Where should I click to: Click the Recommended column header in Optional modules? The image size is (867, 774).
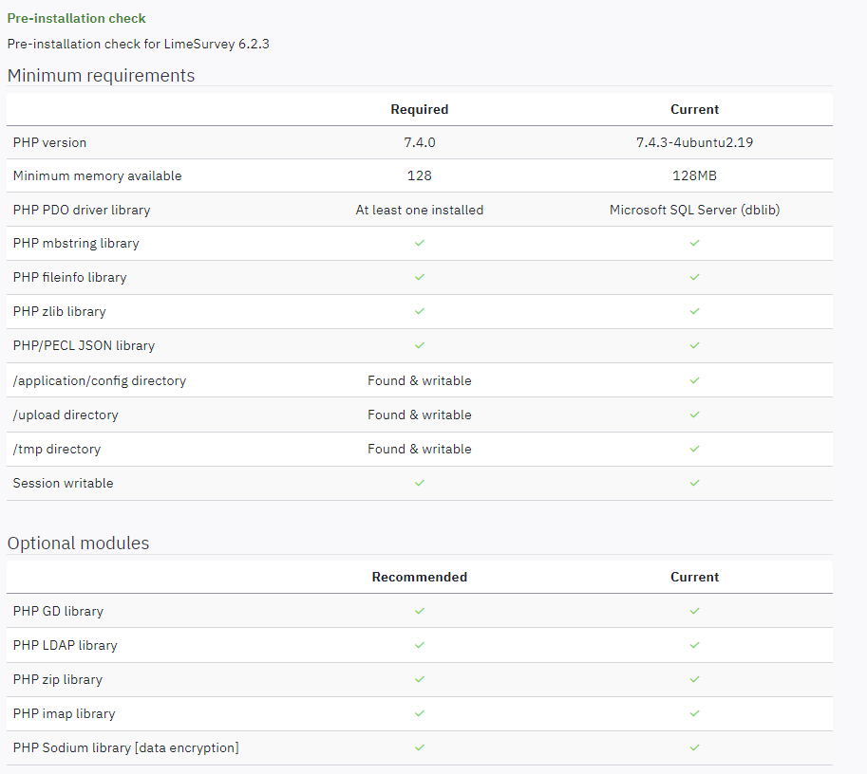[x=420, y=577]
